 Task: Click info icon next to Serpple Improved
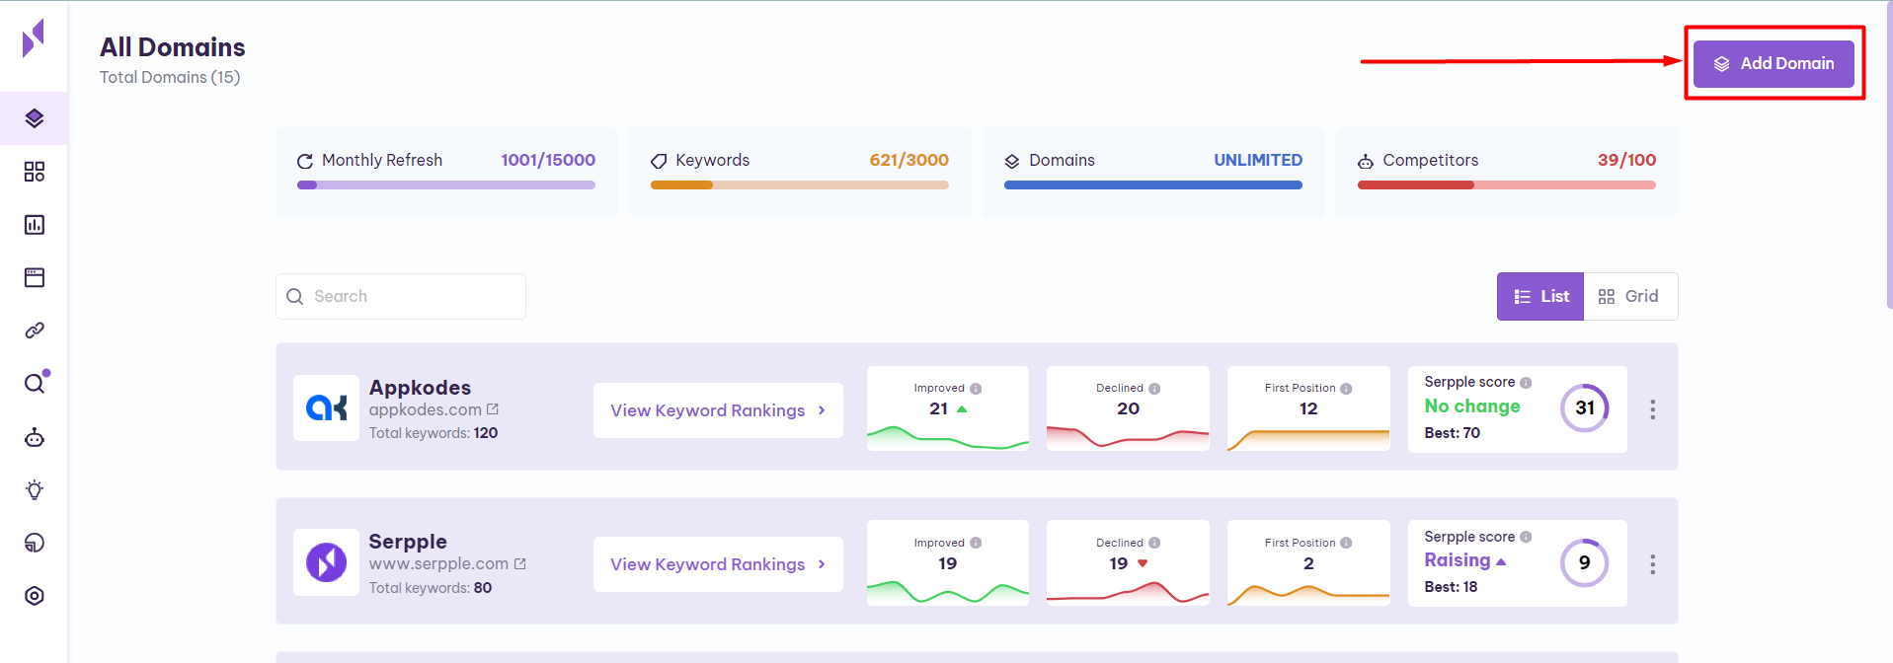pos(976,543)
